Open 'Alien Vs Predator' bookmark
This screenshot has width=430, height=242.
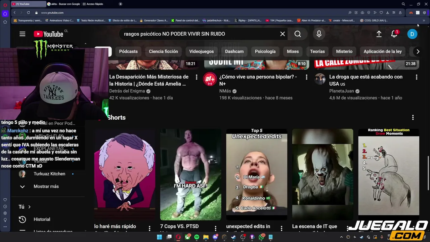311,21
